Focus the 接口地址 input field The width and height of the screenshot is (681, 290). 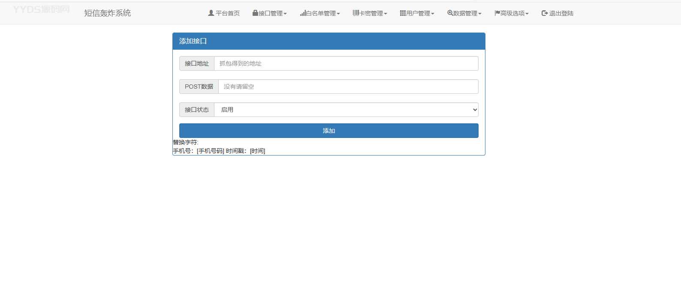[x=346, y=63]
